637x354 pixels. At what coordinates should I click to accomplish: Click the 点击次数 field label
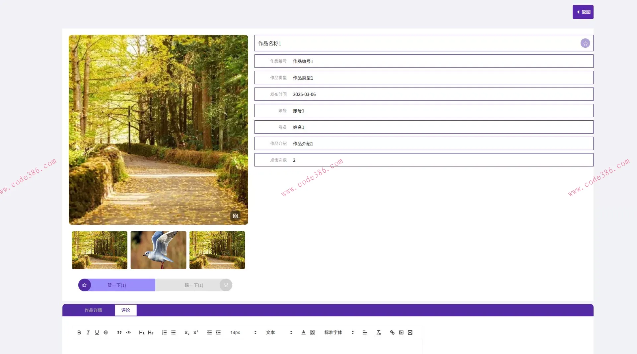click(x=278, y=160)
